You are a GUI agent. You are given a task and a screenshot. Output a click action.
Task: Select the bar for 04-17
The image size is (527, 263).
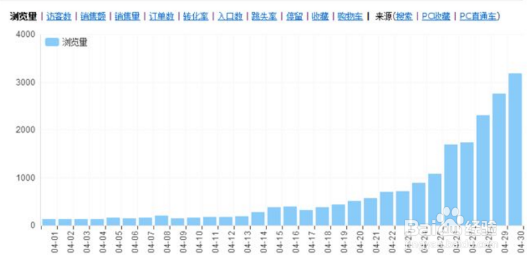[x=306, y=217]
